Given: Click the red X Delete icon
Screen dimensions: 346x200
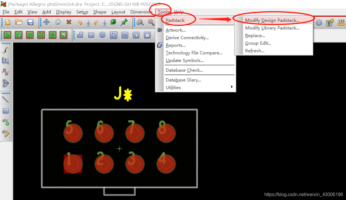Looking at the screenshot, I should [69, 22].
